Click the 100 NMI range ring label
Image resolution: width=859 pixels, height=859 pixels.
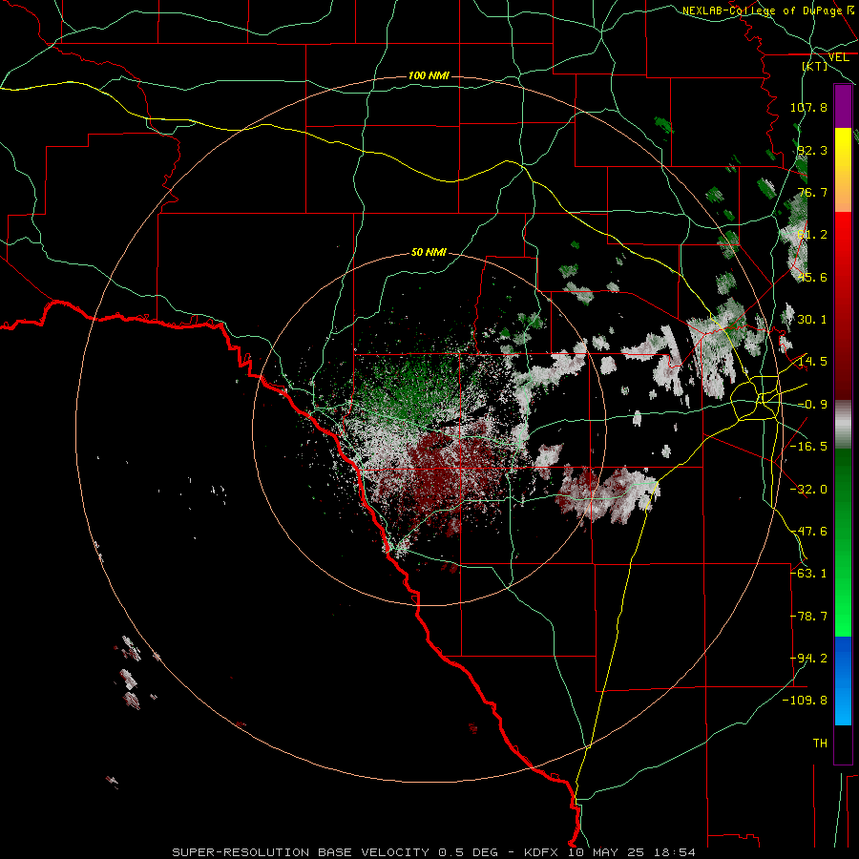[x=429, y=75]
